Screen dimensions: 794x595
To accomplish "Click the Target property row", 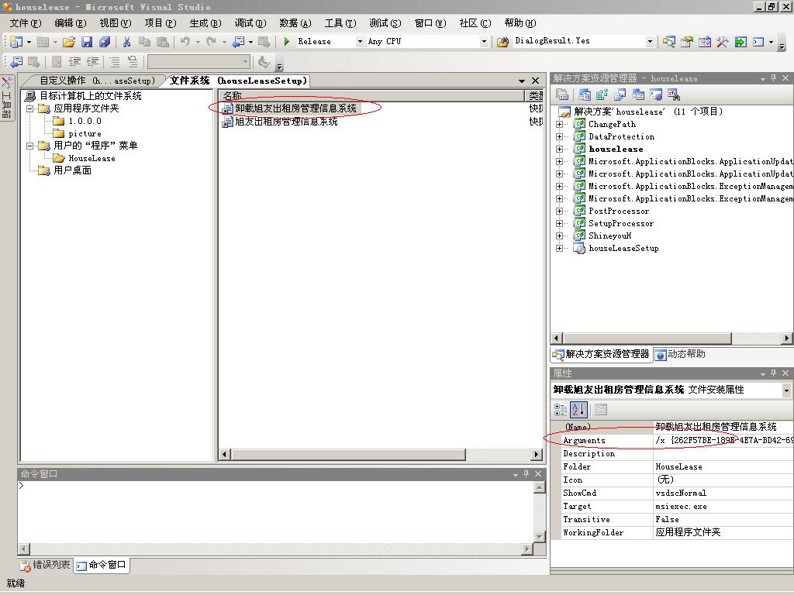I will click(x=677, y=506).
